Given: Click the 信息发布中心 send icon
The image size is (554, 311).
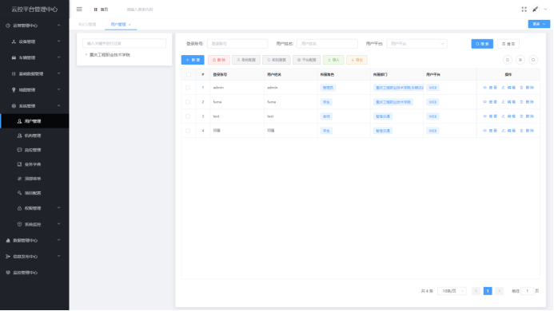Looking at the screenshot, I should [x=8, y=256].
